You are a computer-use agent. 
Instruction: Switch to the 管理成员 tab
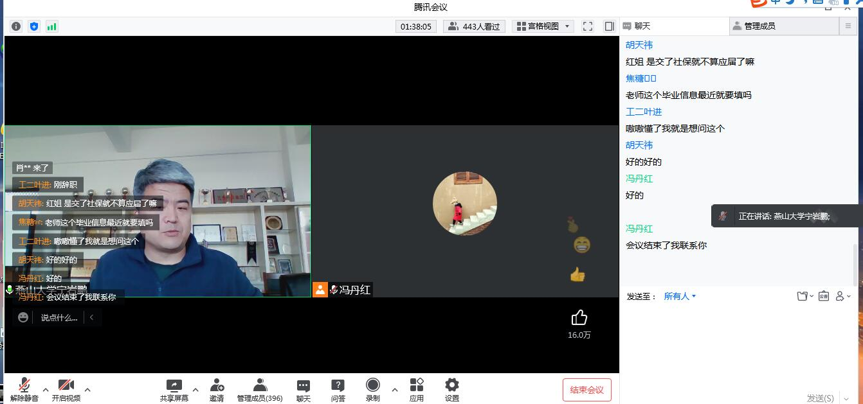784,26
